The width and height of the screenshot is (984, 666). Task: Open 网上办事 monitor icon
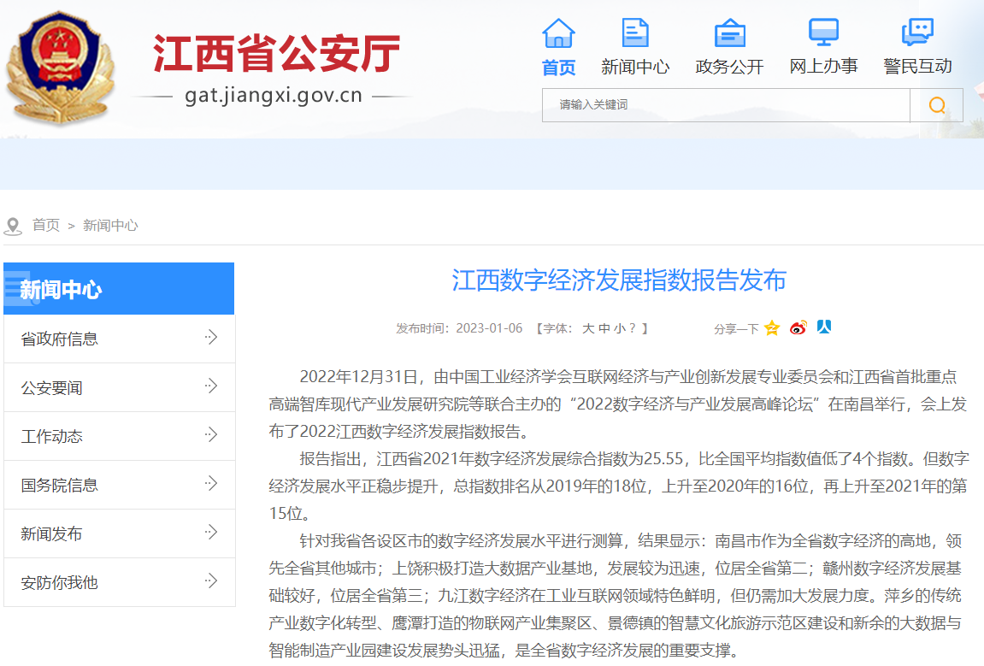click(x=823, y=33)
